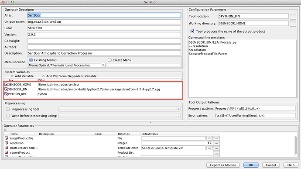Click inside the Command line template text area
The height and width of the screenshot is (169, 301).
243,69
